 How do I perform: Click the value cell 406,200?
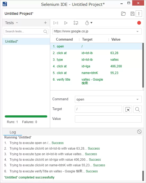coord(116,66)
